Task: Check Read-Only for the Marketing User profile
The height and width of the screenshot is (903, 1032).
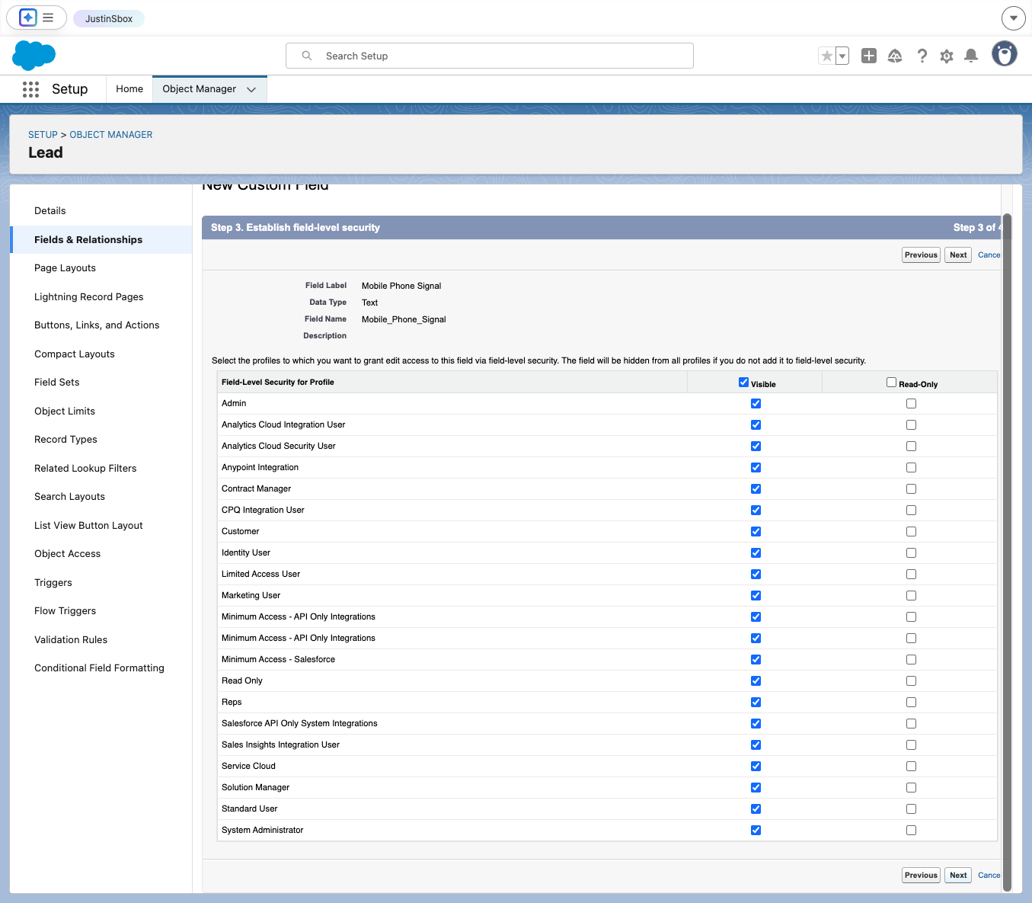Action: coord(911,596)
